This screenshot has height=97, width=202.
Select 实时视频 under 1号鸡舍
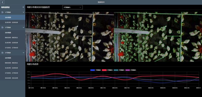tap(13, 17)
